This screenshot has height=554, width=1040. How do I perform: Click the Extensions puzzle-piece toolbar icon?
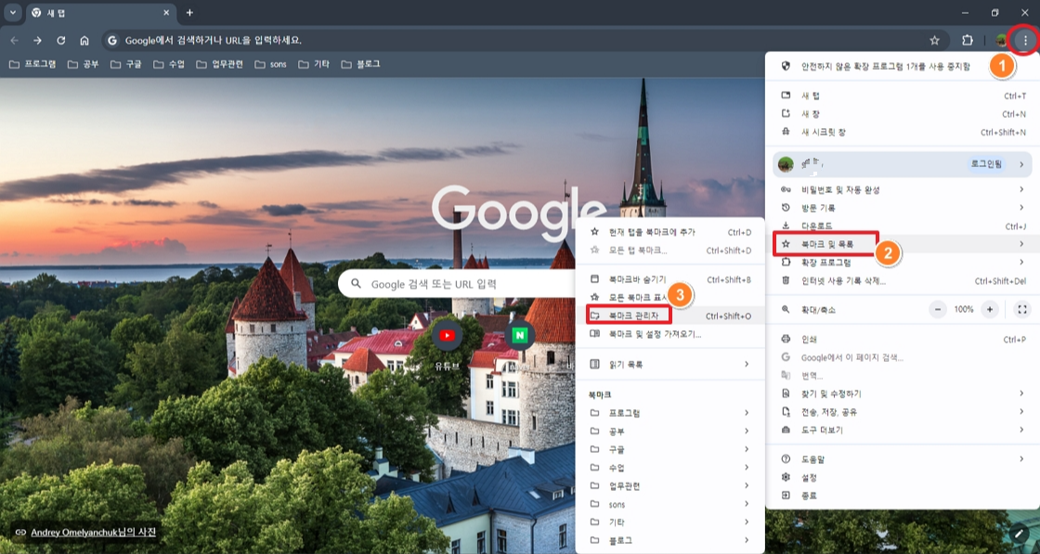(x=967, y=41)
